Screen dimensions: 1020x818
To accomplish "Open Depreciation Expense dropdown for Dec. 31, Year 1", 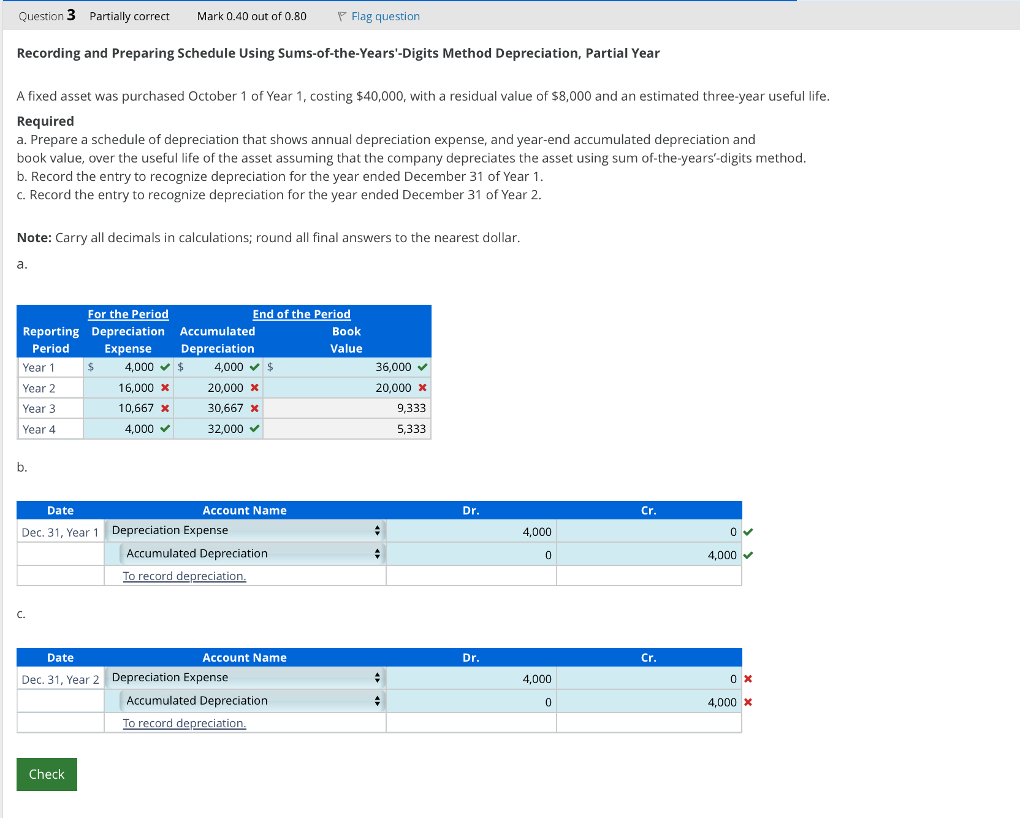I will point(245,530).
